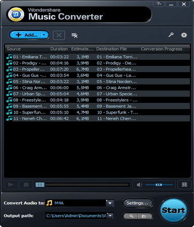Click the Settings... button

(x=138, y=203)
